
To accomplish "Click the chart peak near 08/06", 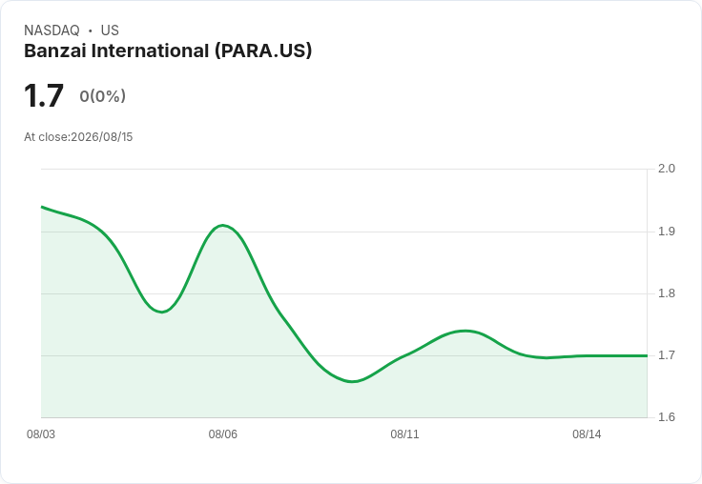I will tap(223, 226).
